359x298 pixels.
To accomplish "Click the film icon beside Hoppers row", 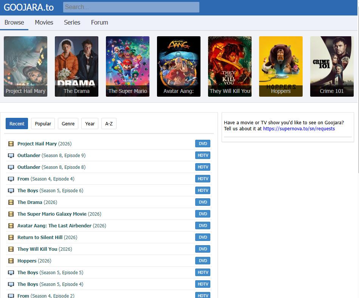I will [x=11, y=261].
